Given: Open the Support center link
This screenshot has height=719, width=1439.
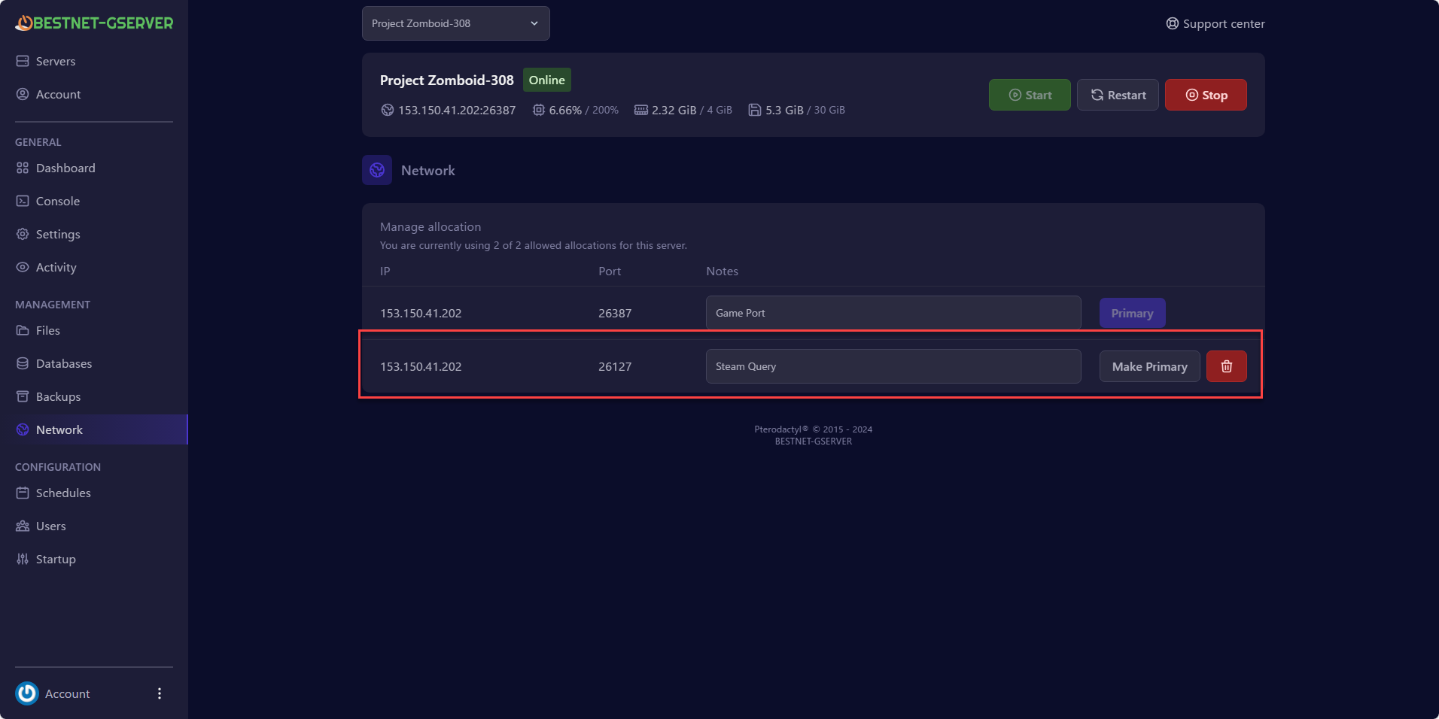Looking at the screenshot, I should pos(1215,23).
